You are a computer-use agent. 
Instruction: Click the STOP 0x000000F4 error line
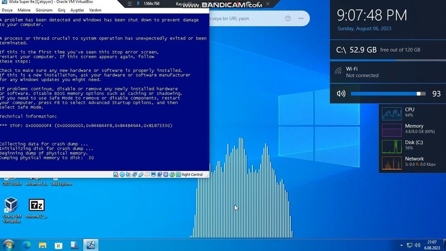[86, 125]
